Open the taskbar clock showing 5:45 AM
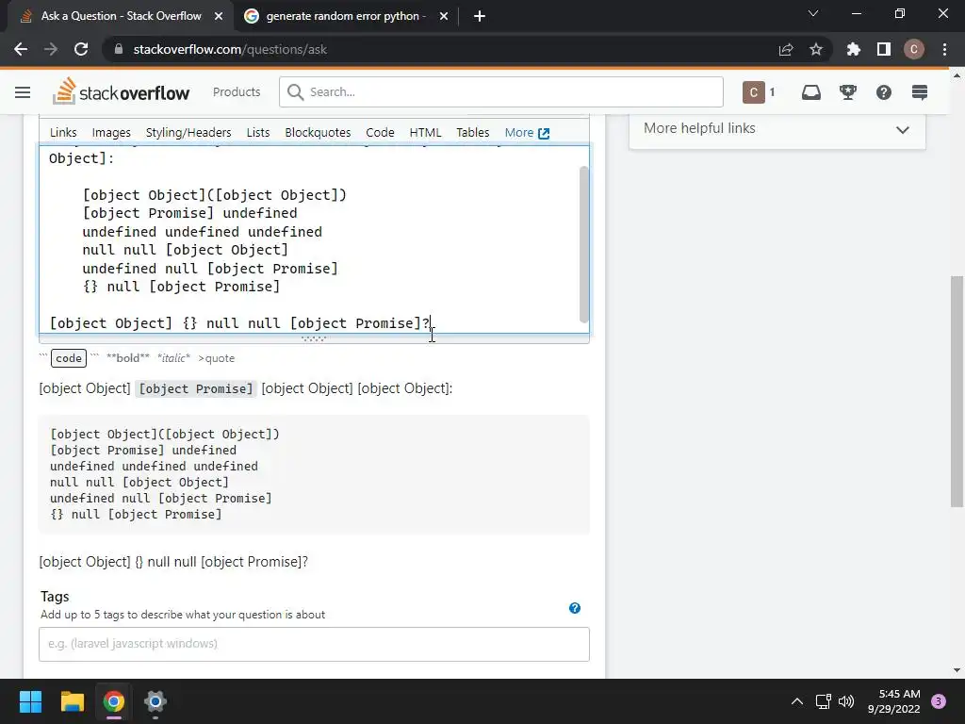This screenshot has height=724, width=965. click(893, 701)
